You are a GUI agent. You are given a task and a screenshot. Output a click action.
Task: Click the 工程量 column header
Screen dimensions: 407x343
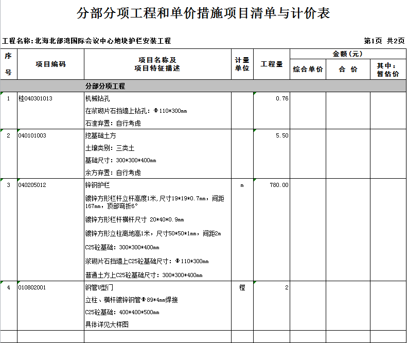271,64
